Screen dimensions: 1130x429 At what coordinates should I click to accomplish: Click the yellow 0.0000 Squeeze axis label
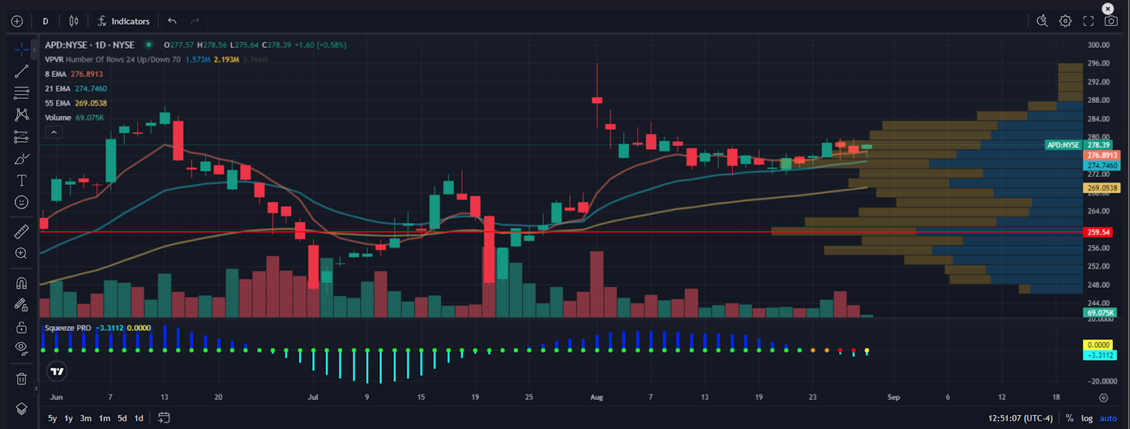1098,345
